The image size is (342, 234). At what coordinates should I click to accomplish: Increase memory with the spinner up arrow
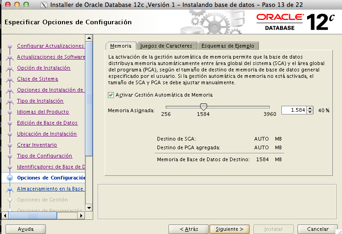(x=310, y=108)
